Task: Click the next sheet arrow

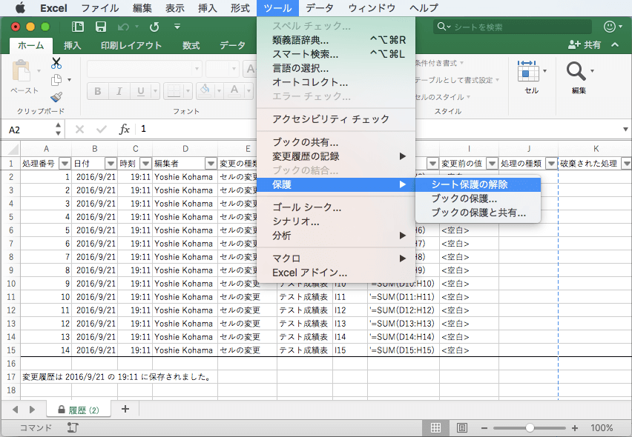Action: (32, 410)
